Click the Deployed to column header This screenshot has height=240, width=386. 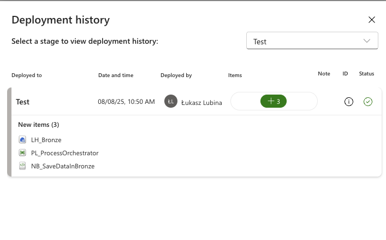coord(26,75)
